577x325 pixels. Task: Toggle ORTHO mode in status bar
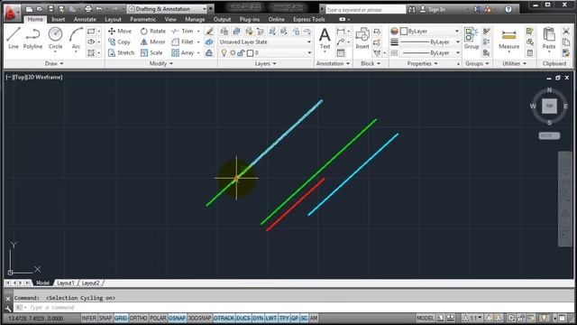point(138,318)
